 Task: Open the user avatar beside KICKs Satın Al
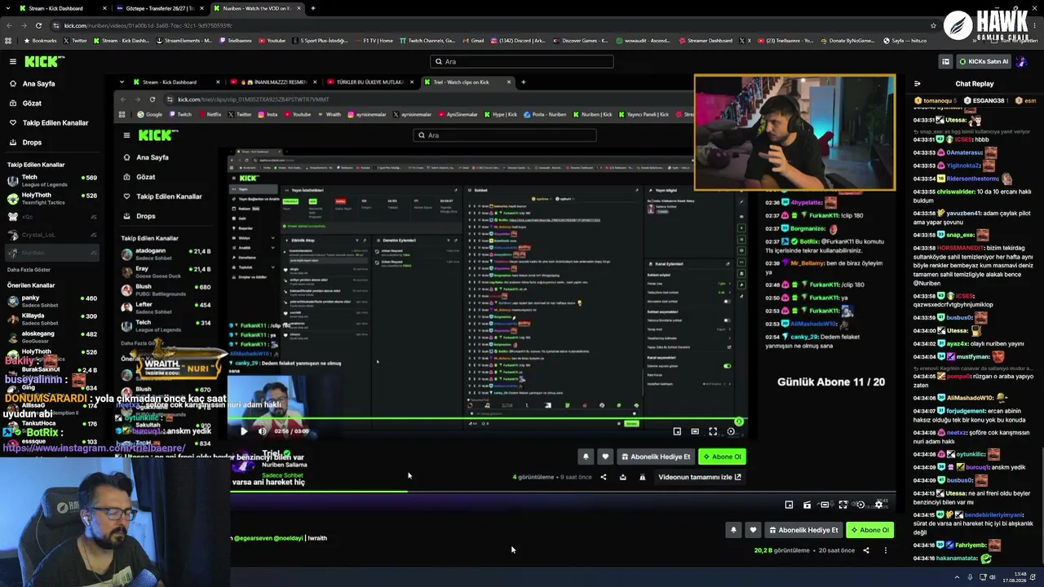(x=1022, y=61)
